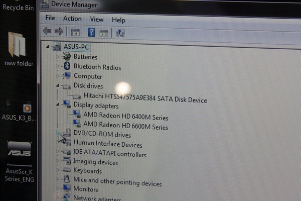Click the Batteries category icon

tap(67, 56)
